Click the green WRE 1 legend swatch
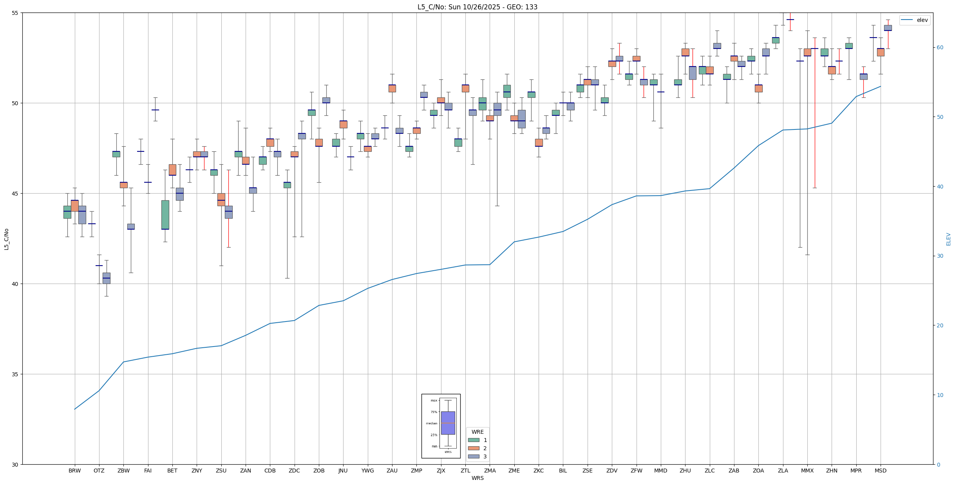 point(473,440)
